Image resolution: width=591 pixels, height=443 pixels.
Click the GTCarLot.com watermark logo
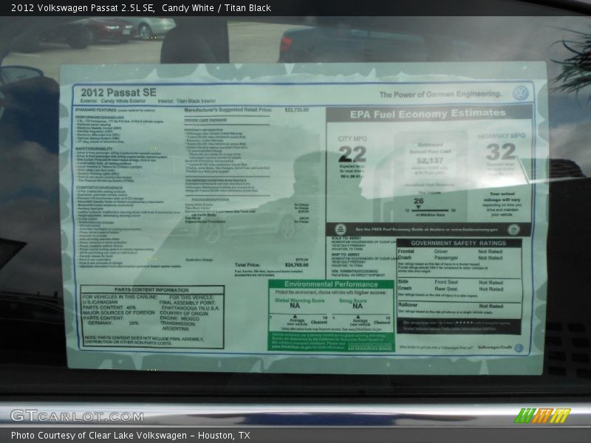tap(77, 416)
